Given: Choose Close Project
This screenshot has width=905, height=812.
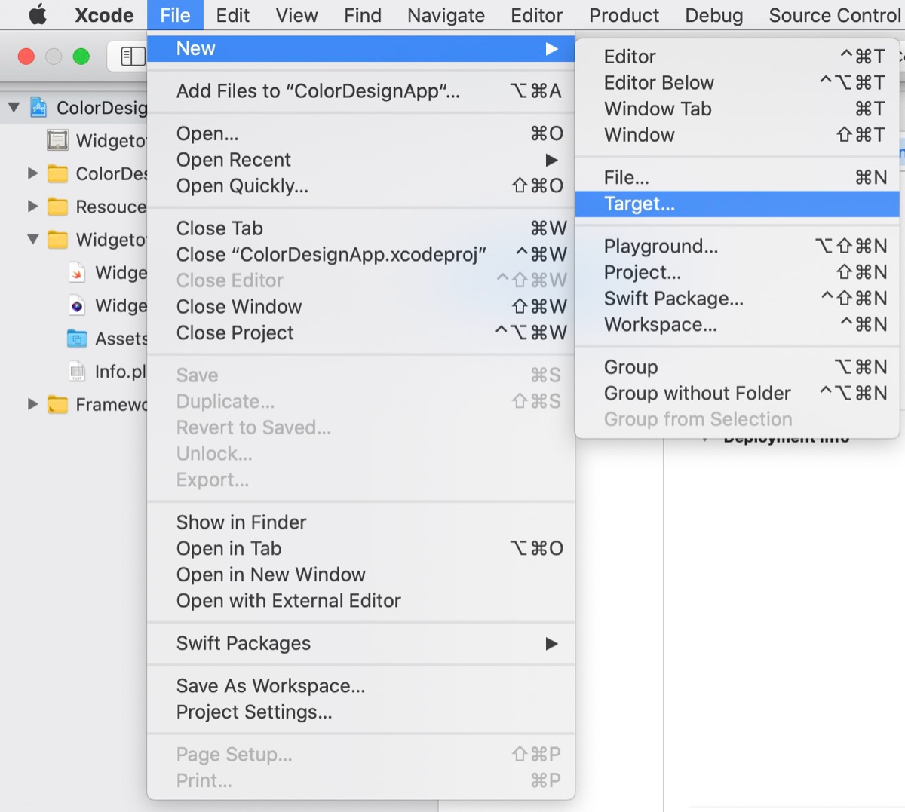Looking at the screenshot, I should point(361,332).
